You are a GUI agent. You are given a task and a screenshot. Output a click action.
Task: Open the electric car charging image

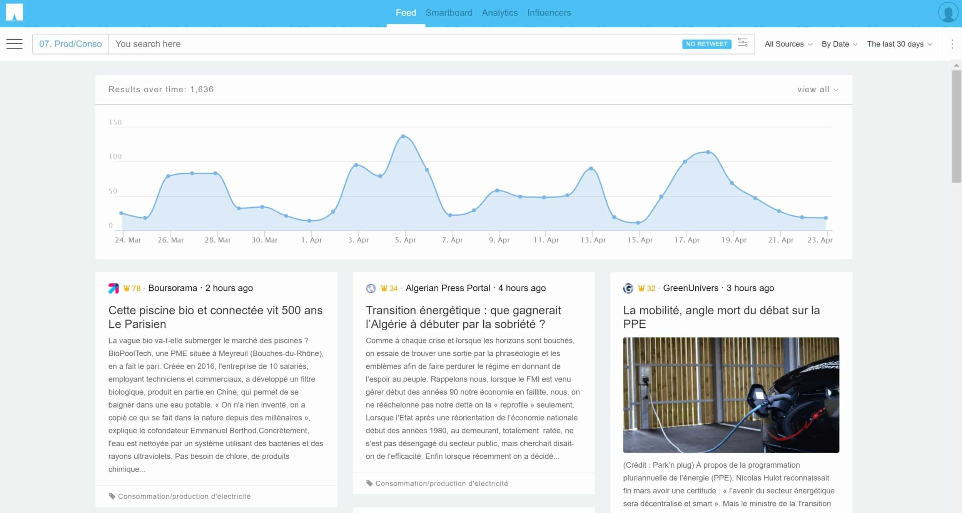731,395
